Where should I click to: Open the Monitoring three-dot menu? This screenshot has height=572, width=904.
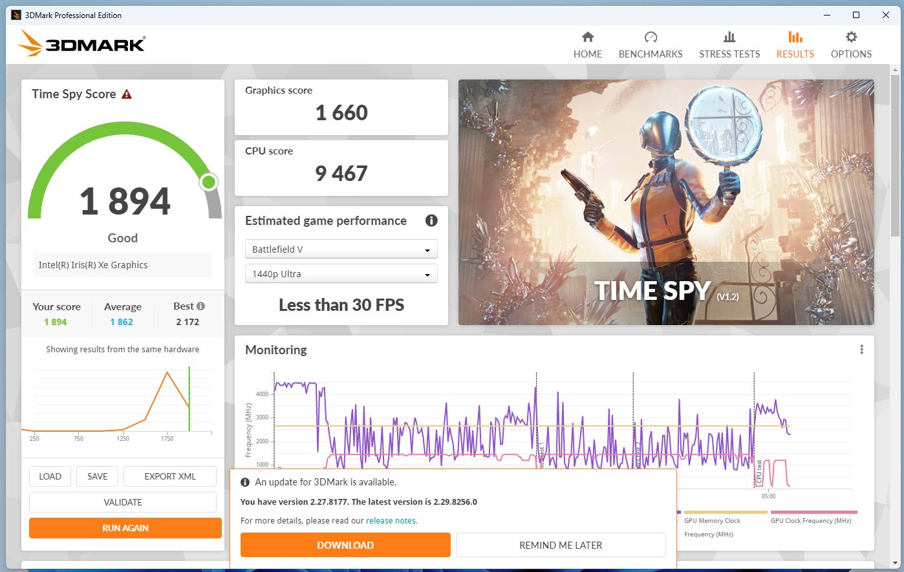[861, 350]
